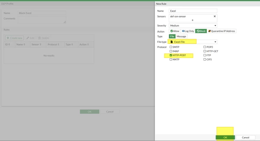Select Message as the rule type
Screen dimensions: 260x141
tap(181, 36)
